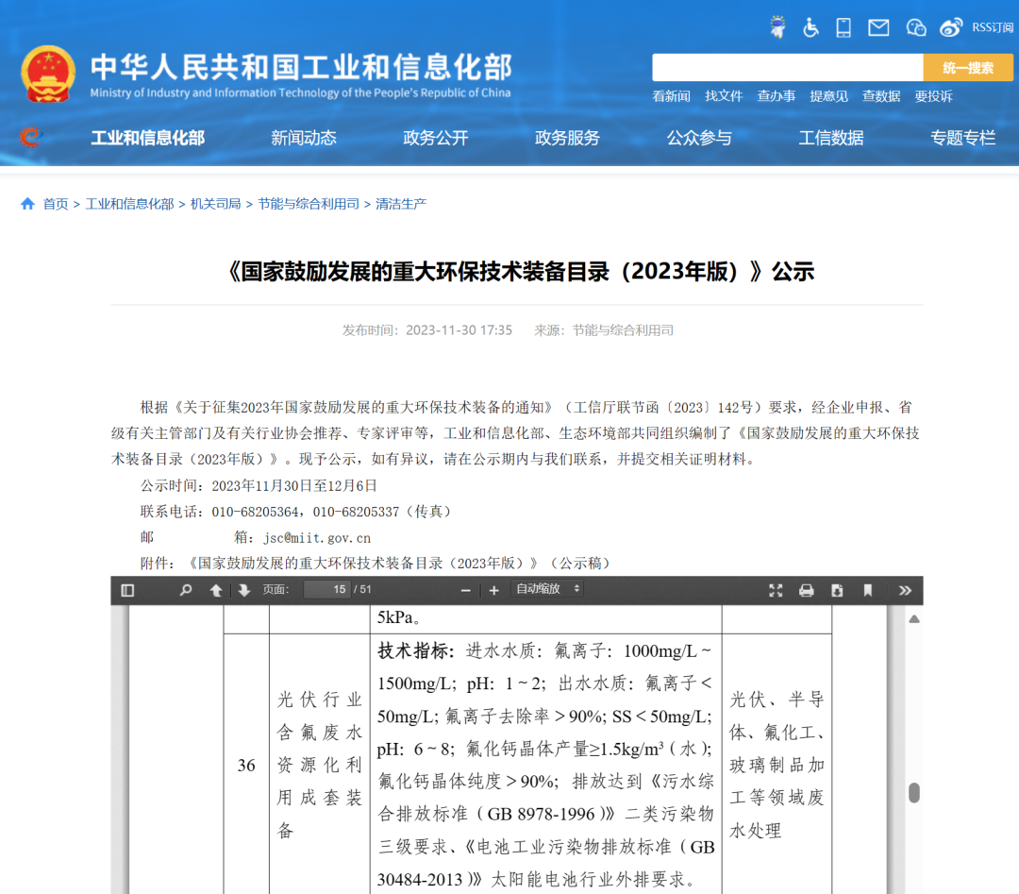Toggle the PDF viewer sidebar
Image resolution: width=1019 pixels, height=894 pixels.
pos(127,590)
